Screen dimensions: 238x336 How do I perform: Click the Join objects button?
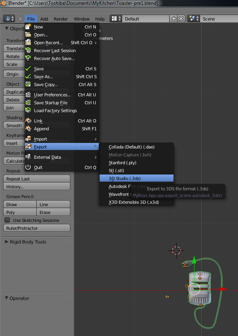(14, 108)
